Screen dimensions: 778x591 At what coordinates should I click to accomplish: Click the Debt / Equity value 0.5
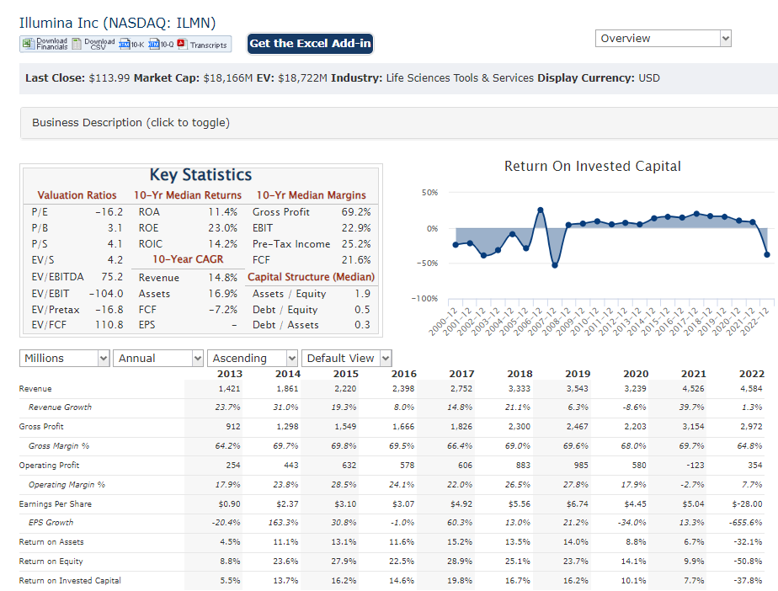click(x=362, y=310)
